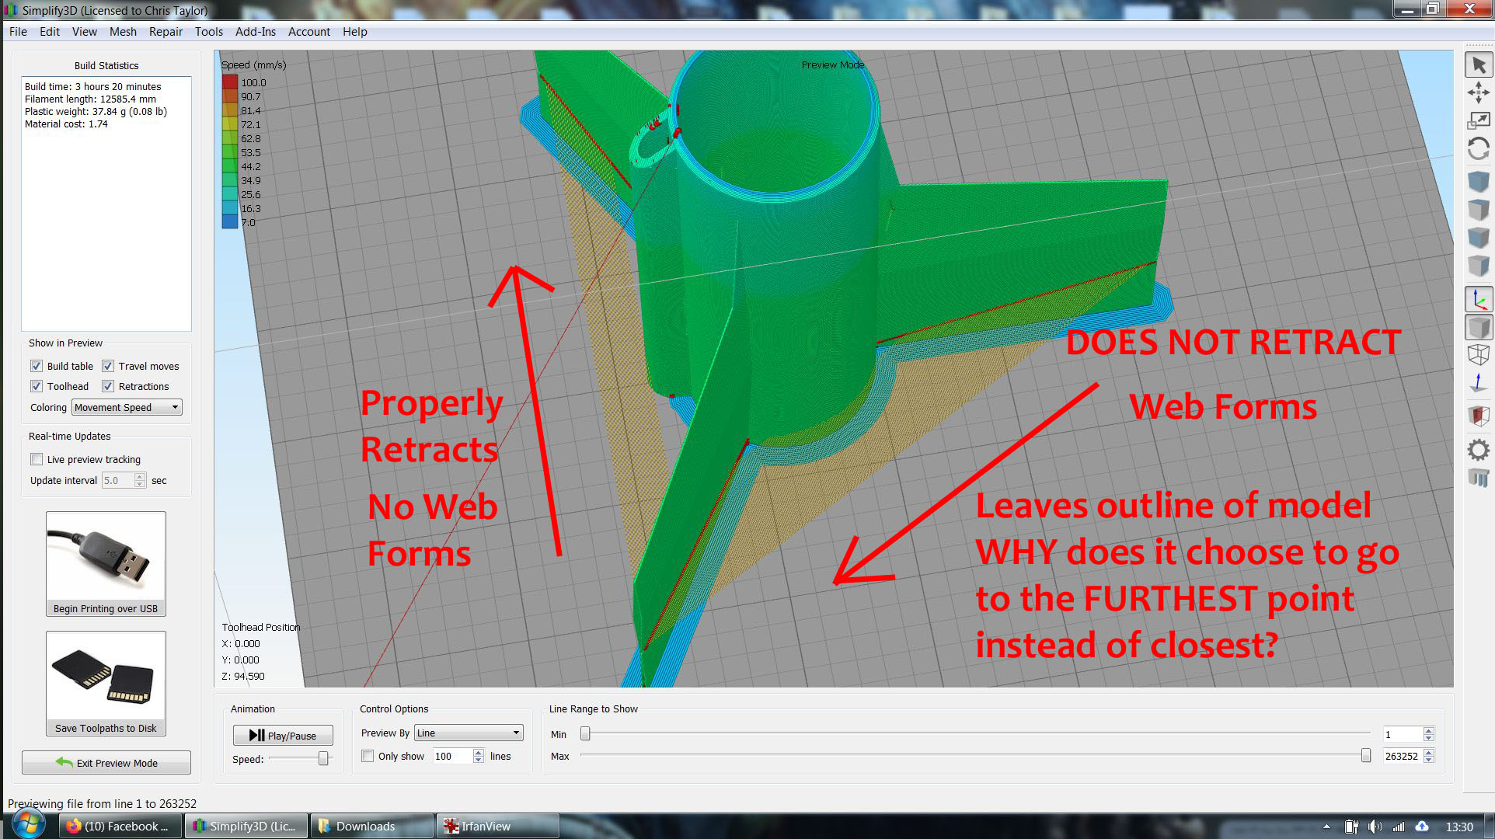Increase the Only show lines count
Screen dimensions: 1495x839
click(478, 752)
